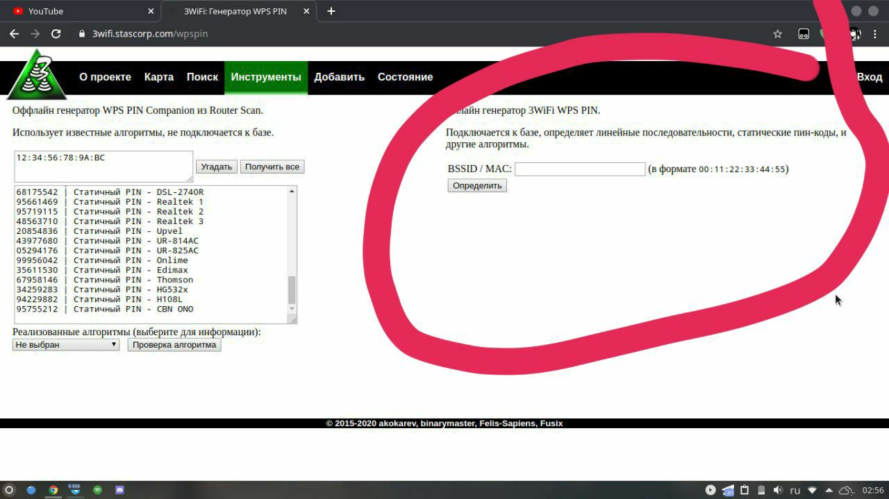889x499 pixels.
Task: Click the PIN row 'Edimax'
Action: tap(102, 269)
